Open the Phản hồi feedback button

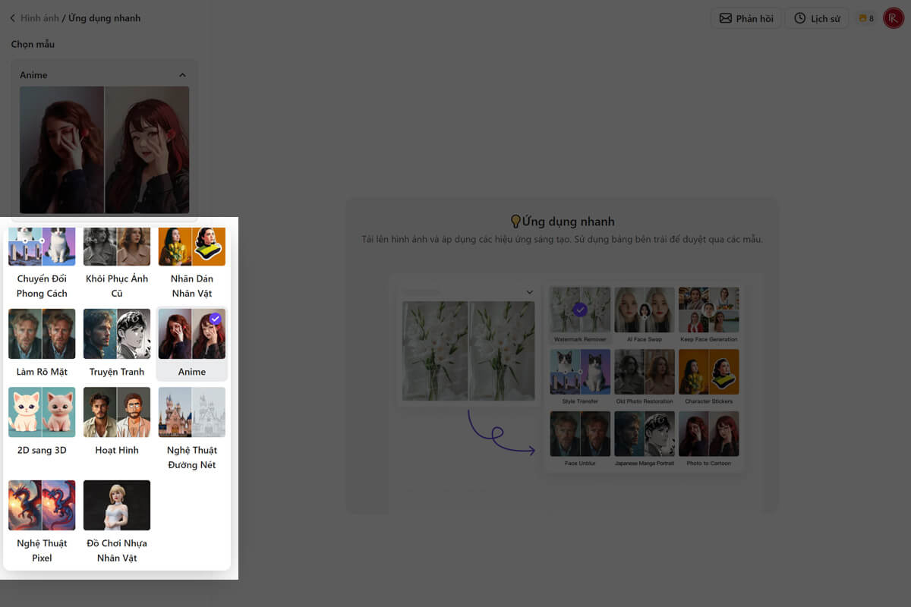(745, 18)
